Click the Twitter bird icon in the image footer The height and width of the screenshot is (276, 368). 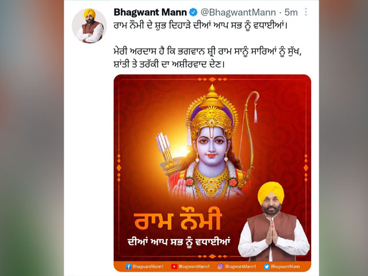click(266, 266)
